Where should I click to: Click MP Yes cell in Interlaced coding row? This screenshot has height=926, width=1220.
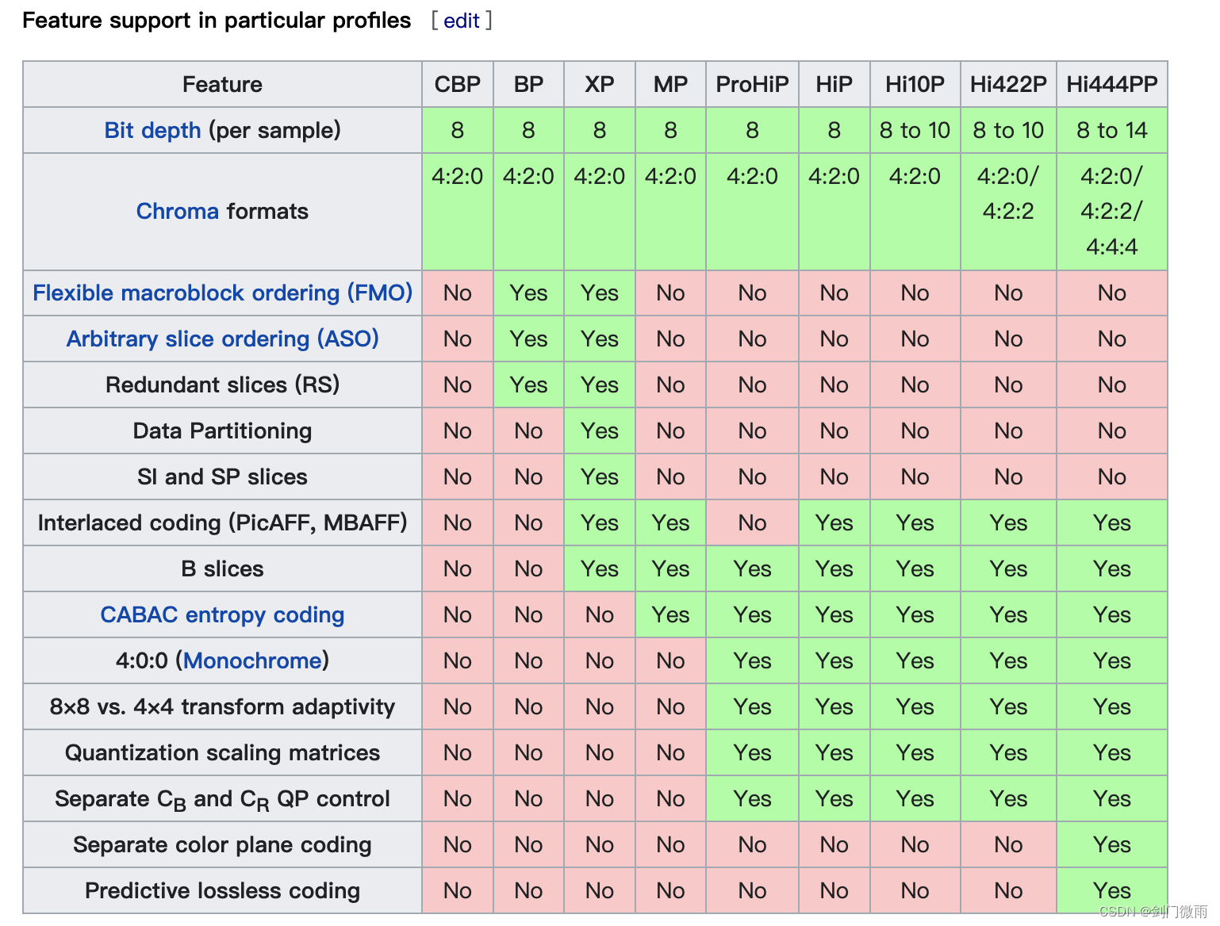pos(670,522)
